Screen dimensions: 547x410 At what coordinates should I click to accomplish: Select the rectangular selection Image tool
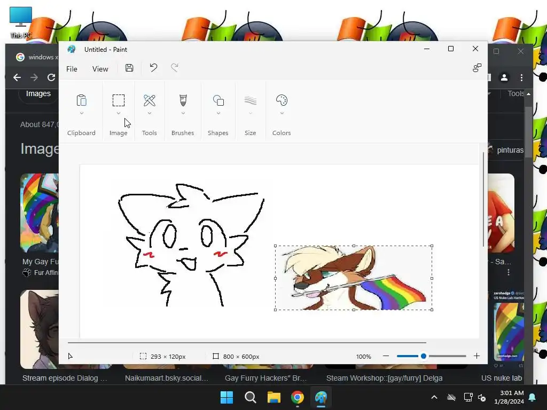click(118, 100)
